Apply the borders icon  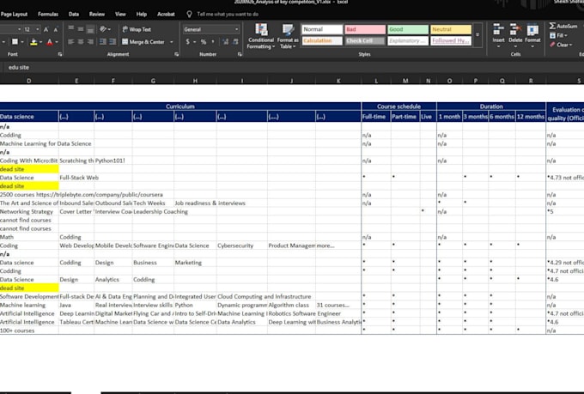[15, 42]
